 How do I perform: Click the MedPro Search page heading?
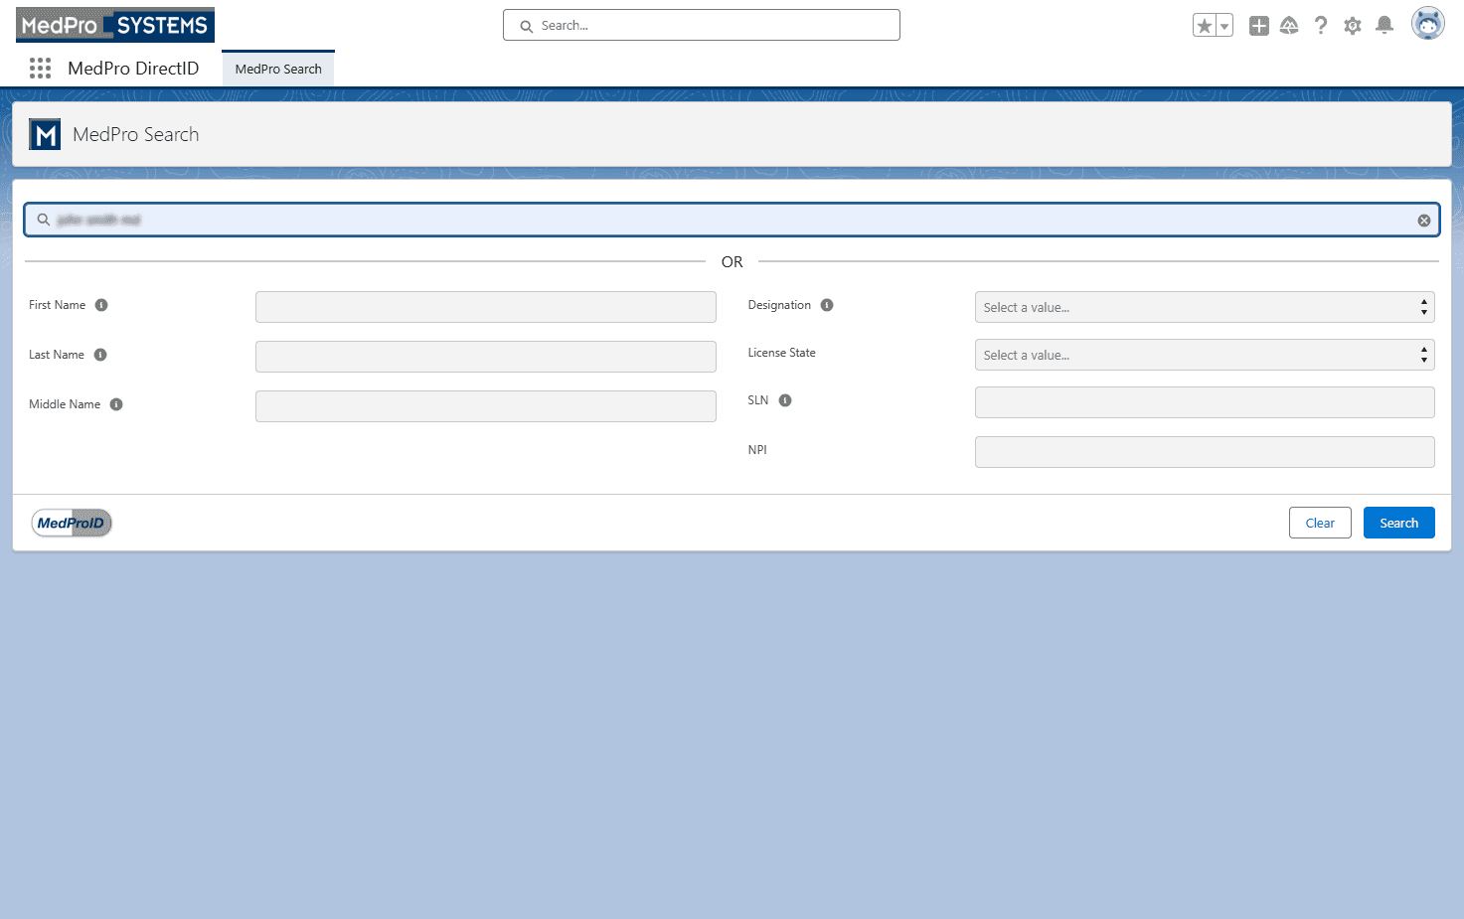click(136, 134)
